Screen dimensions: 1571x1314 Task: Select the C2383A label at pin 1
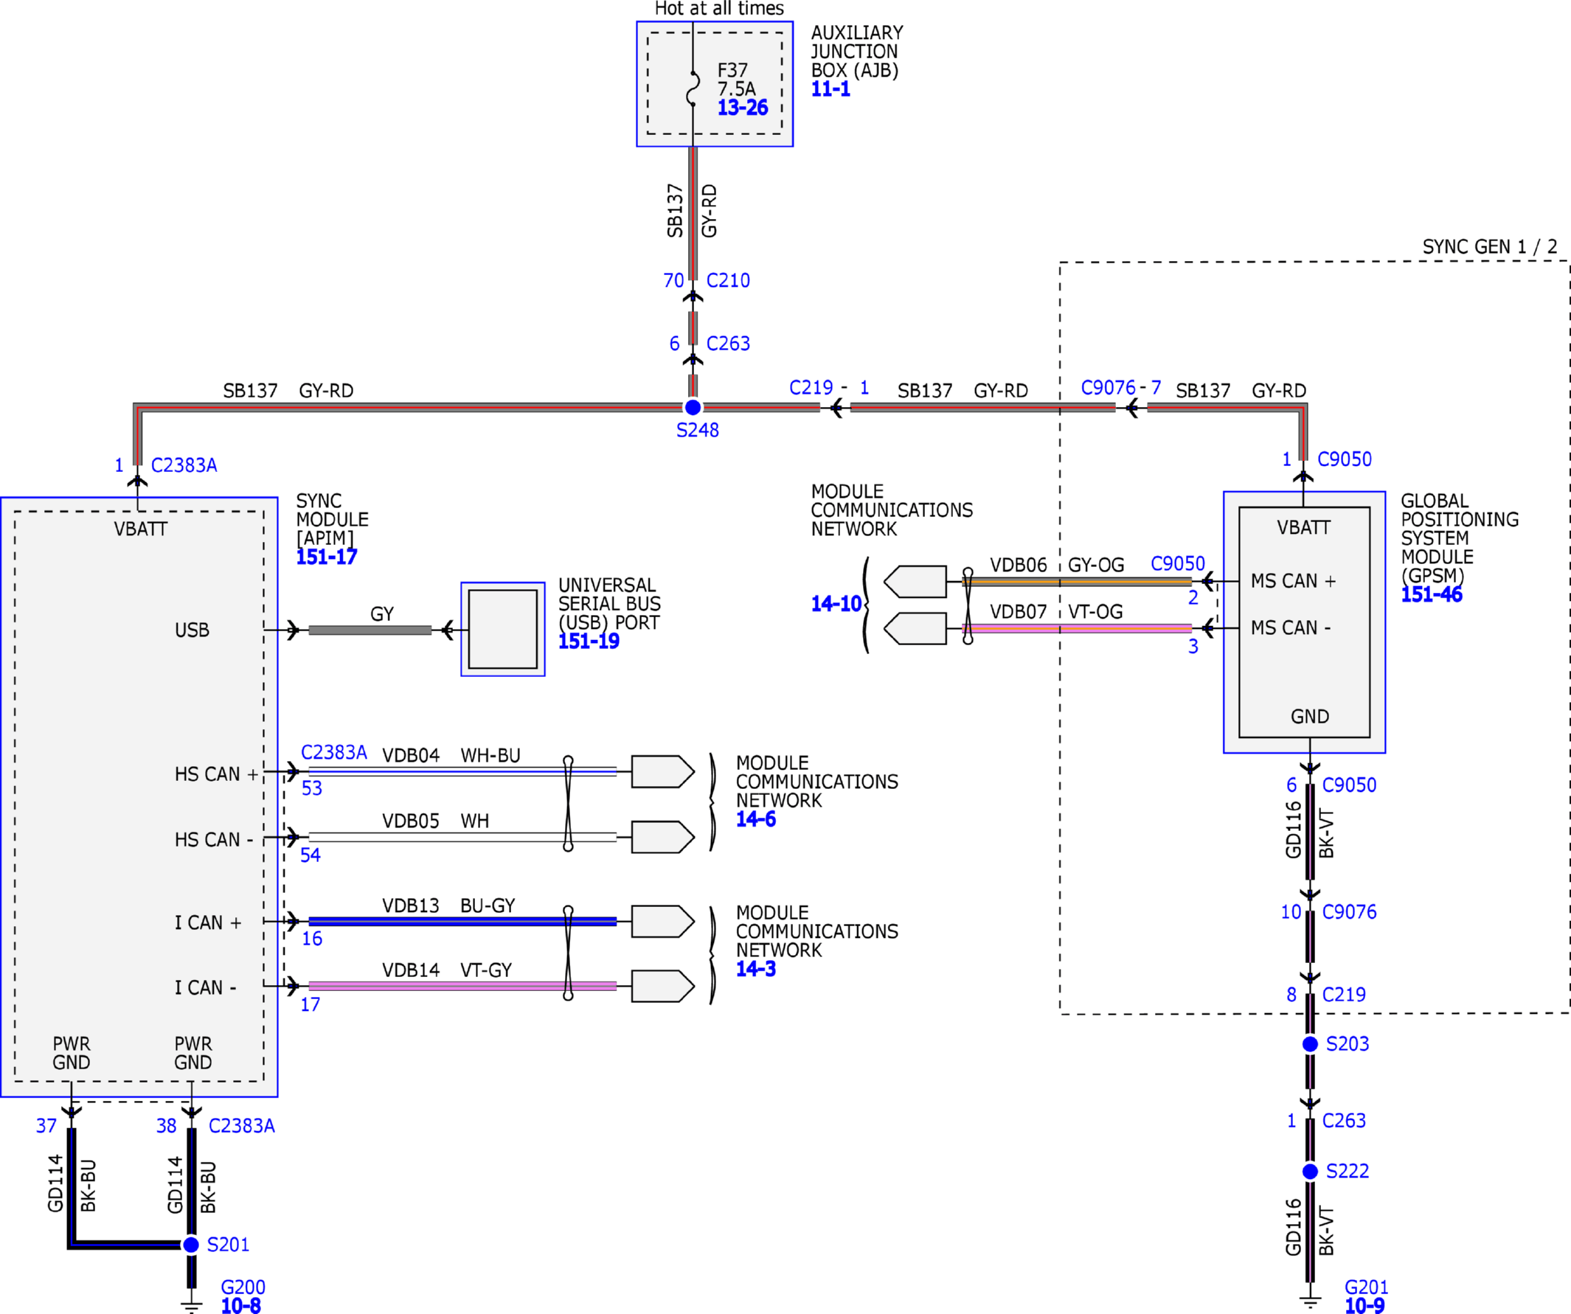[x=184, y=465]
